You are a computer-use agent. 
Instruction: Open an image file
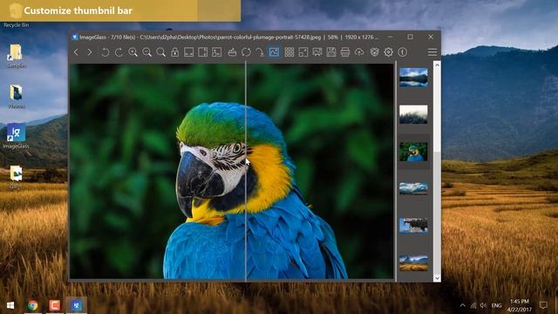(x=232, y=52)
